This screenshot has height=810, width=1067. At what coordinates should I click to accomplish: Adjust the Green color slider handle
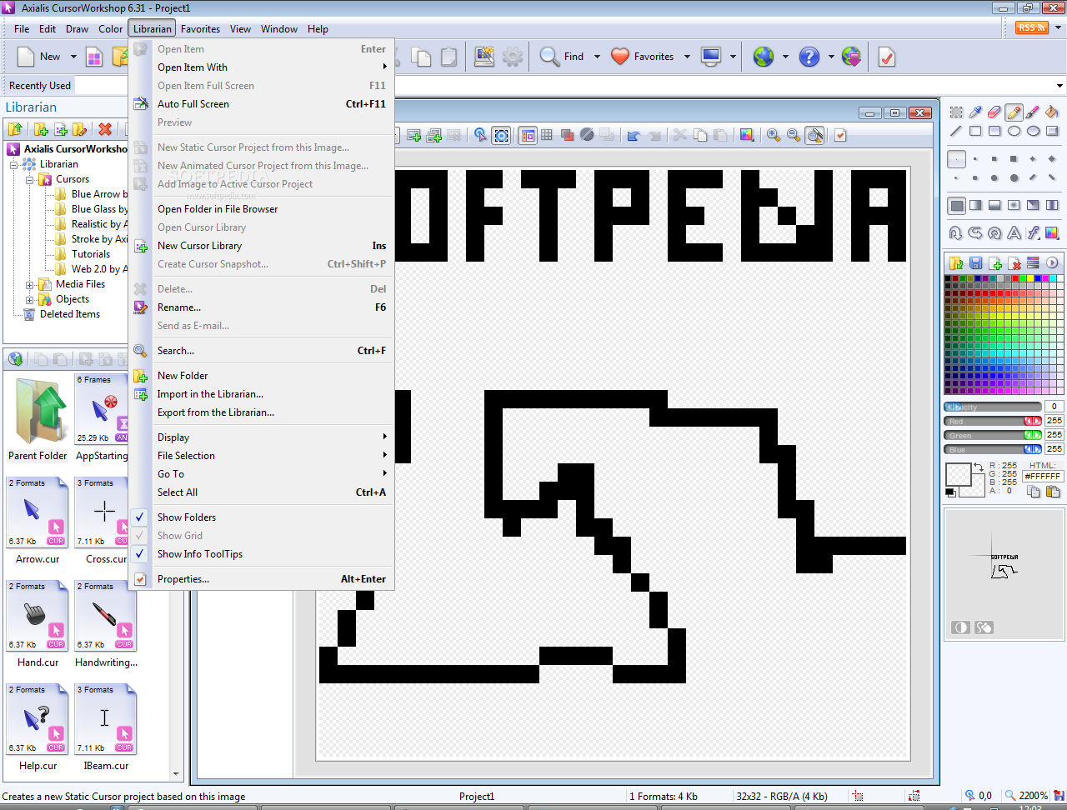point(1033,436)
